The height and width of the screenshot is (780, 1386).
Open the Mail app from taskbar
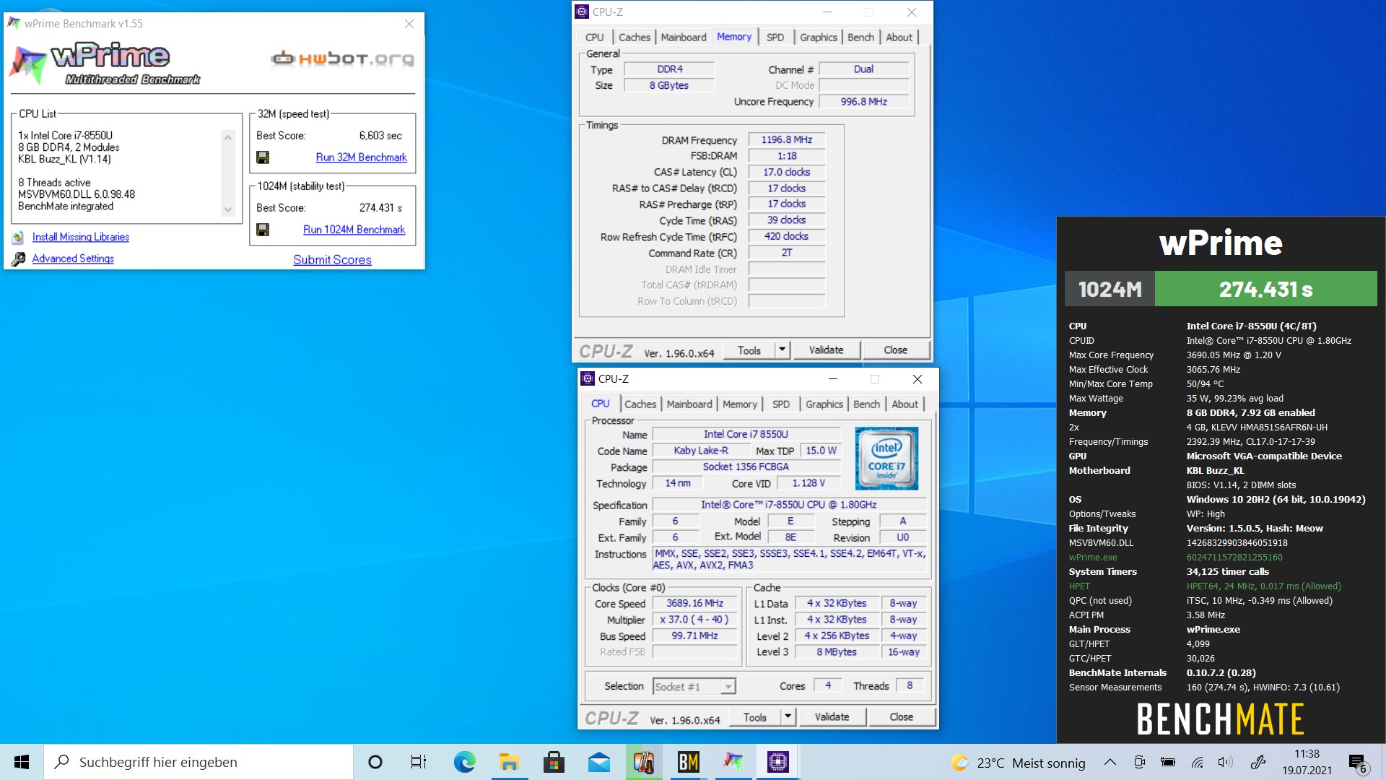598,762
